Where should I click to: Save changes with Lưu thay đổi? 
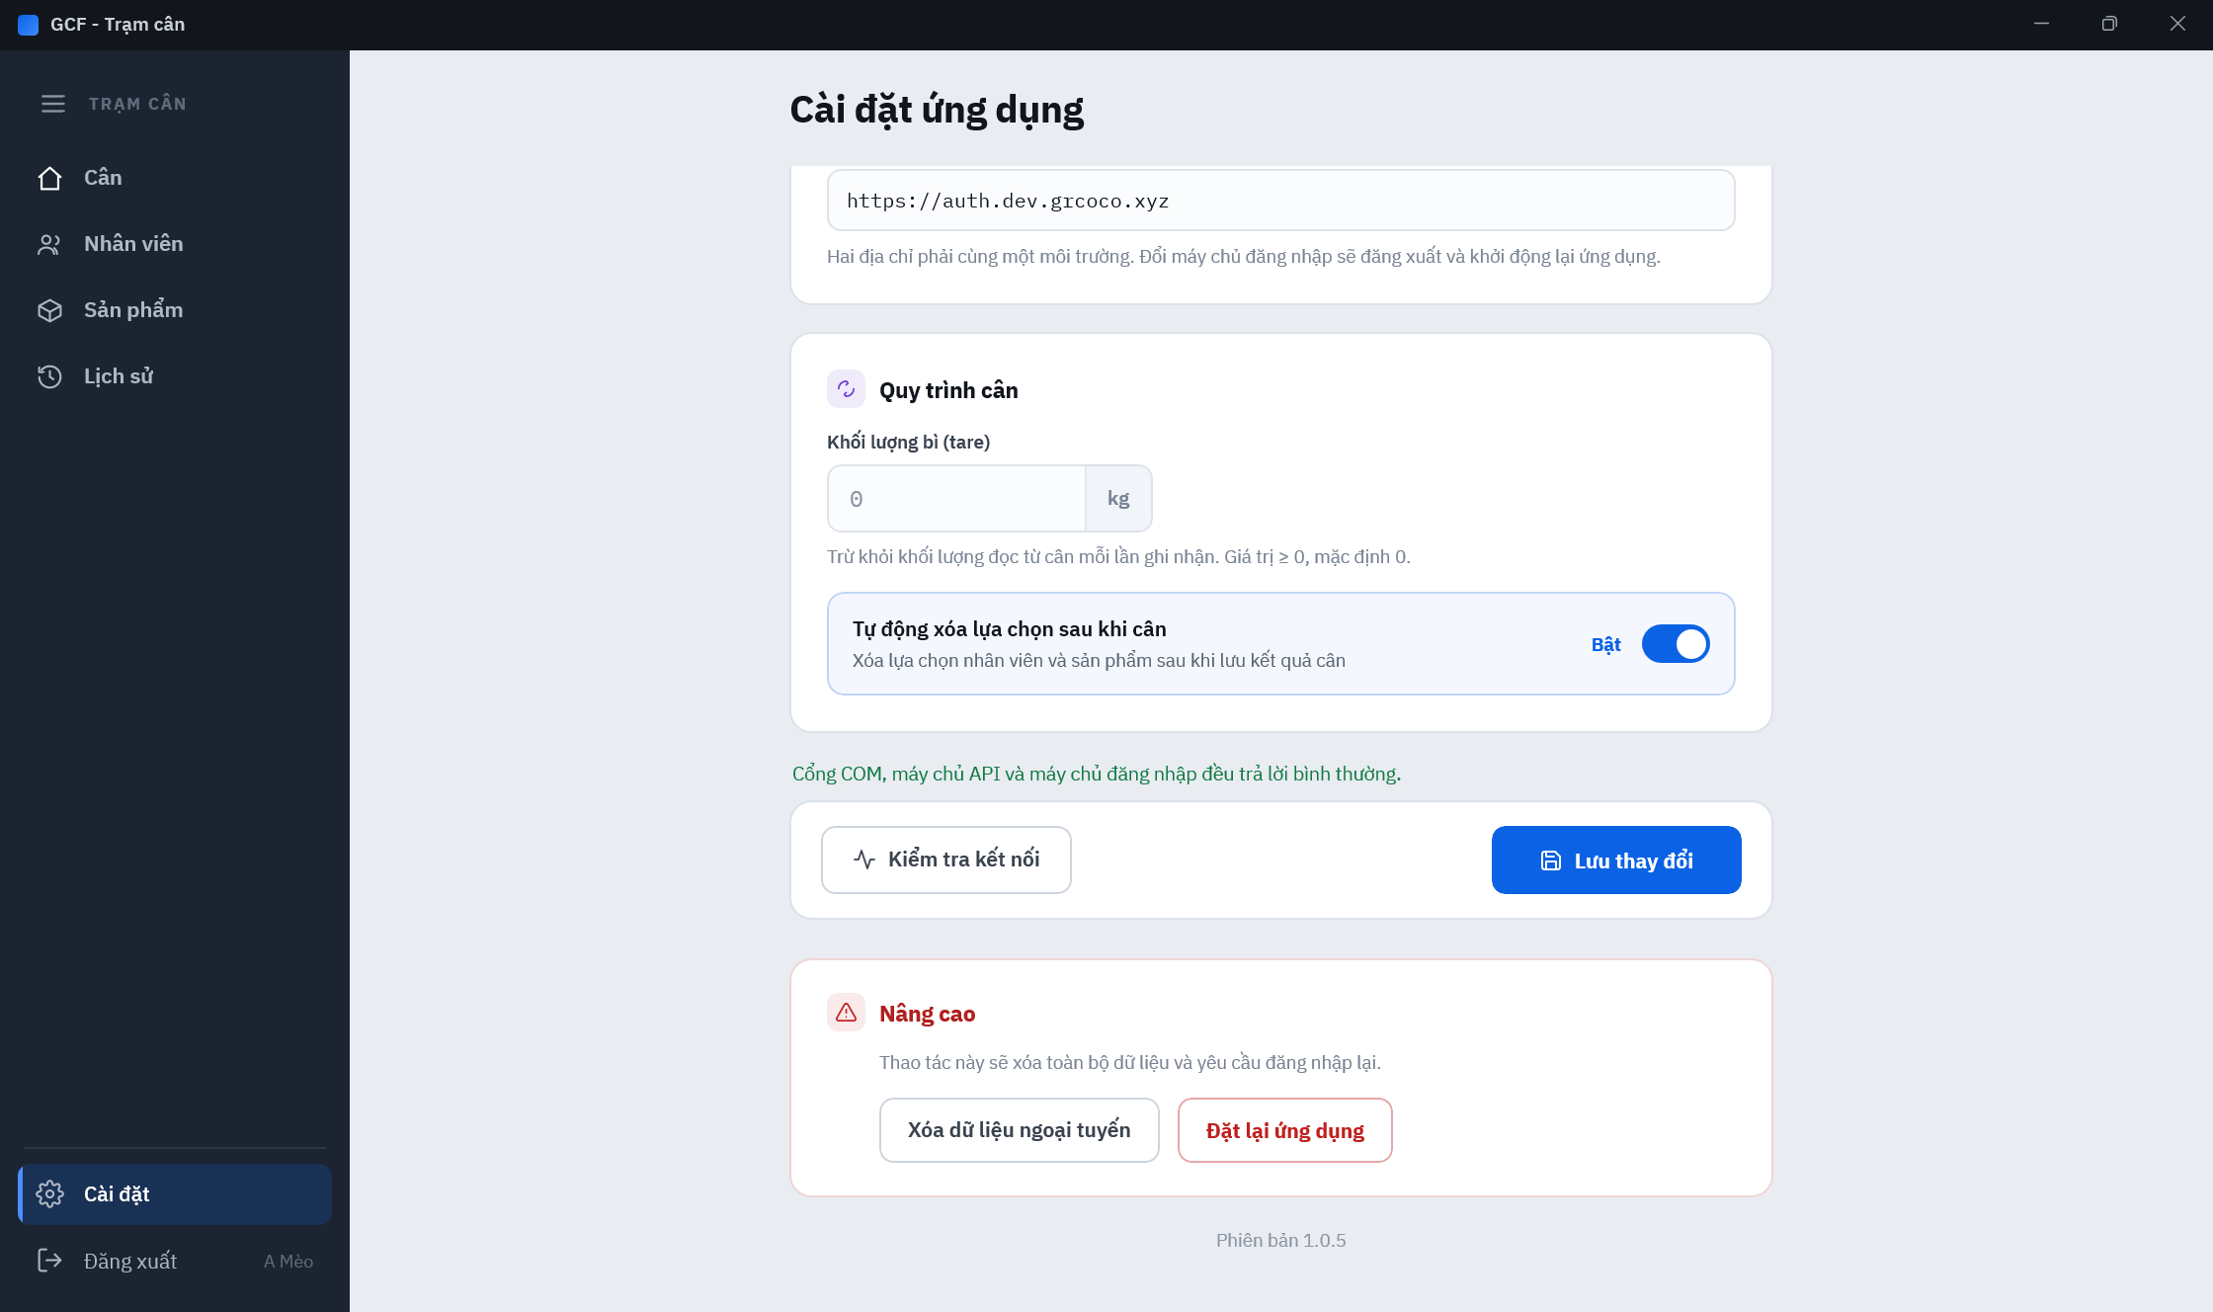coord(1616,861)
